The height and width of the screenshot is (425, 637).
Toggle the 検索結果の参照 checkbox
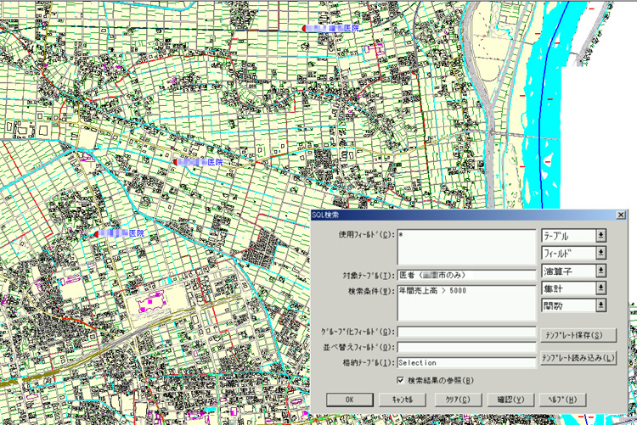pos(402,379)
